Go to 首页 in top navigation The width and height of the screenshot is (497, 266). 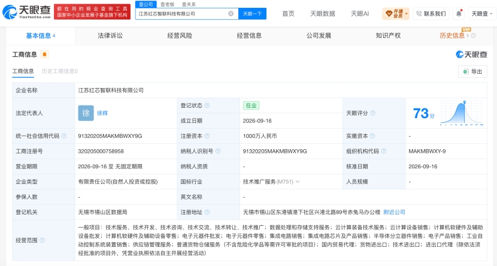pyautogui.click(x=288, y=14)
